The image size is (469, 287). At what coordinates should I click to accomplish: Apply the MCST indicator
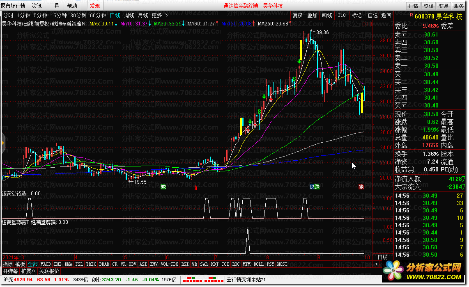coord(282,264)
